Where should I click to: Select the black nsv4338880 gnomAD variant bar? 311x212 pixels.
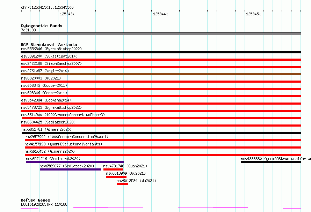pos(271,162)
